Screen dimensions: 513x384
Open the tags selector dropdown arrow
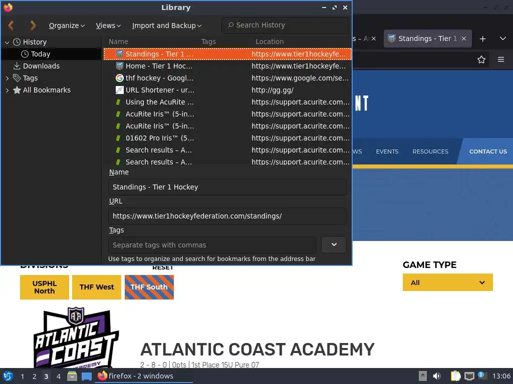click(x=334, y=244)
